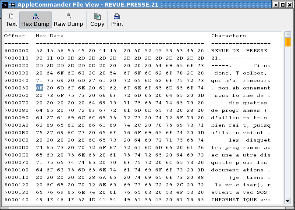This screenshot has width=295, height=210.
Task: Click the 'quette p' characters text
Action: tap(225, 162)
